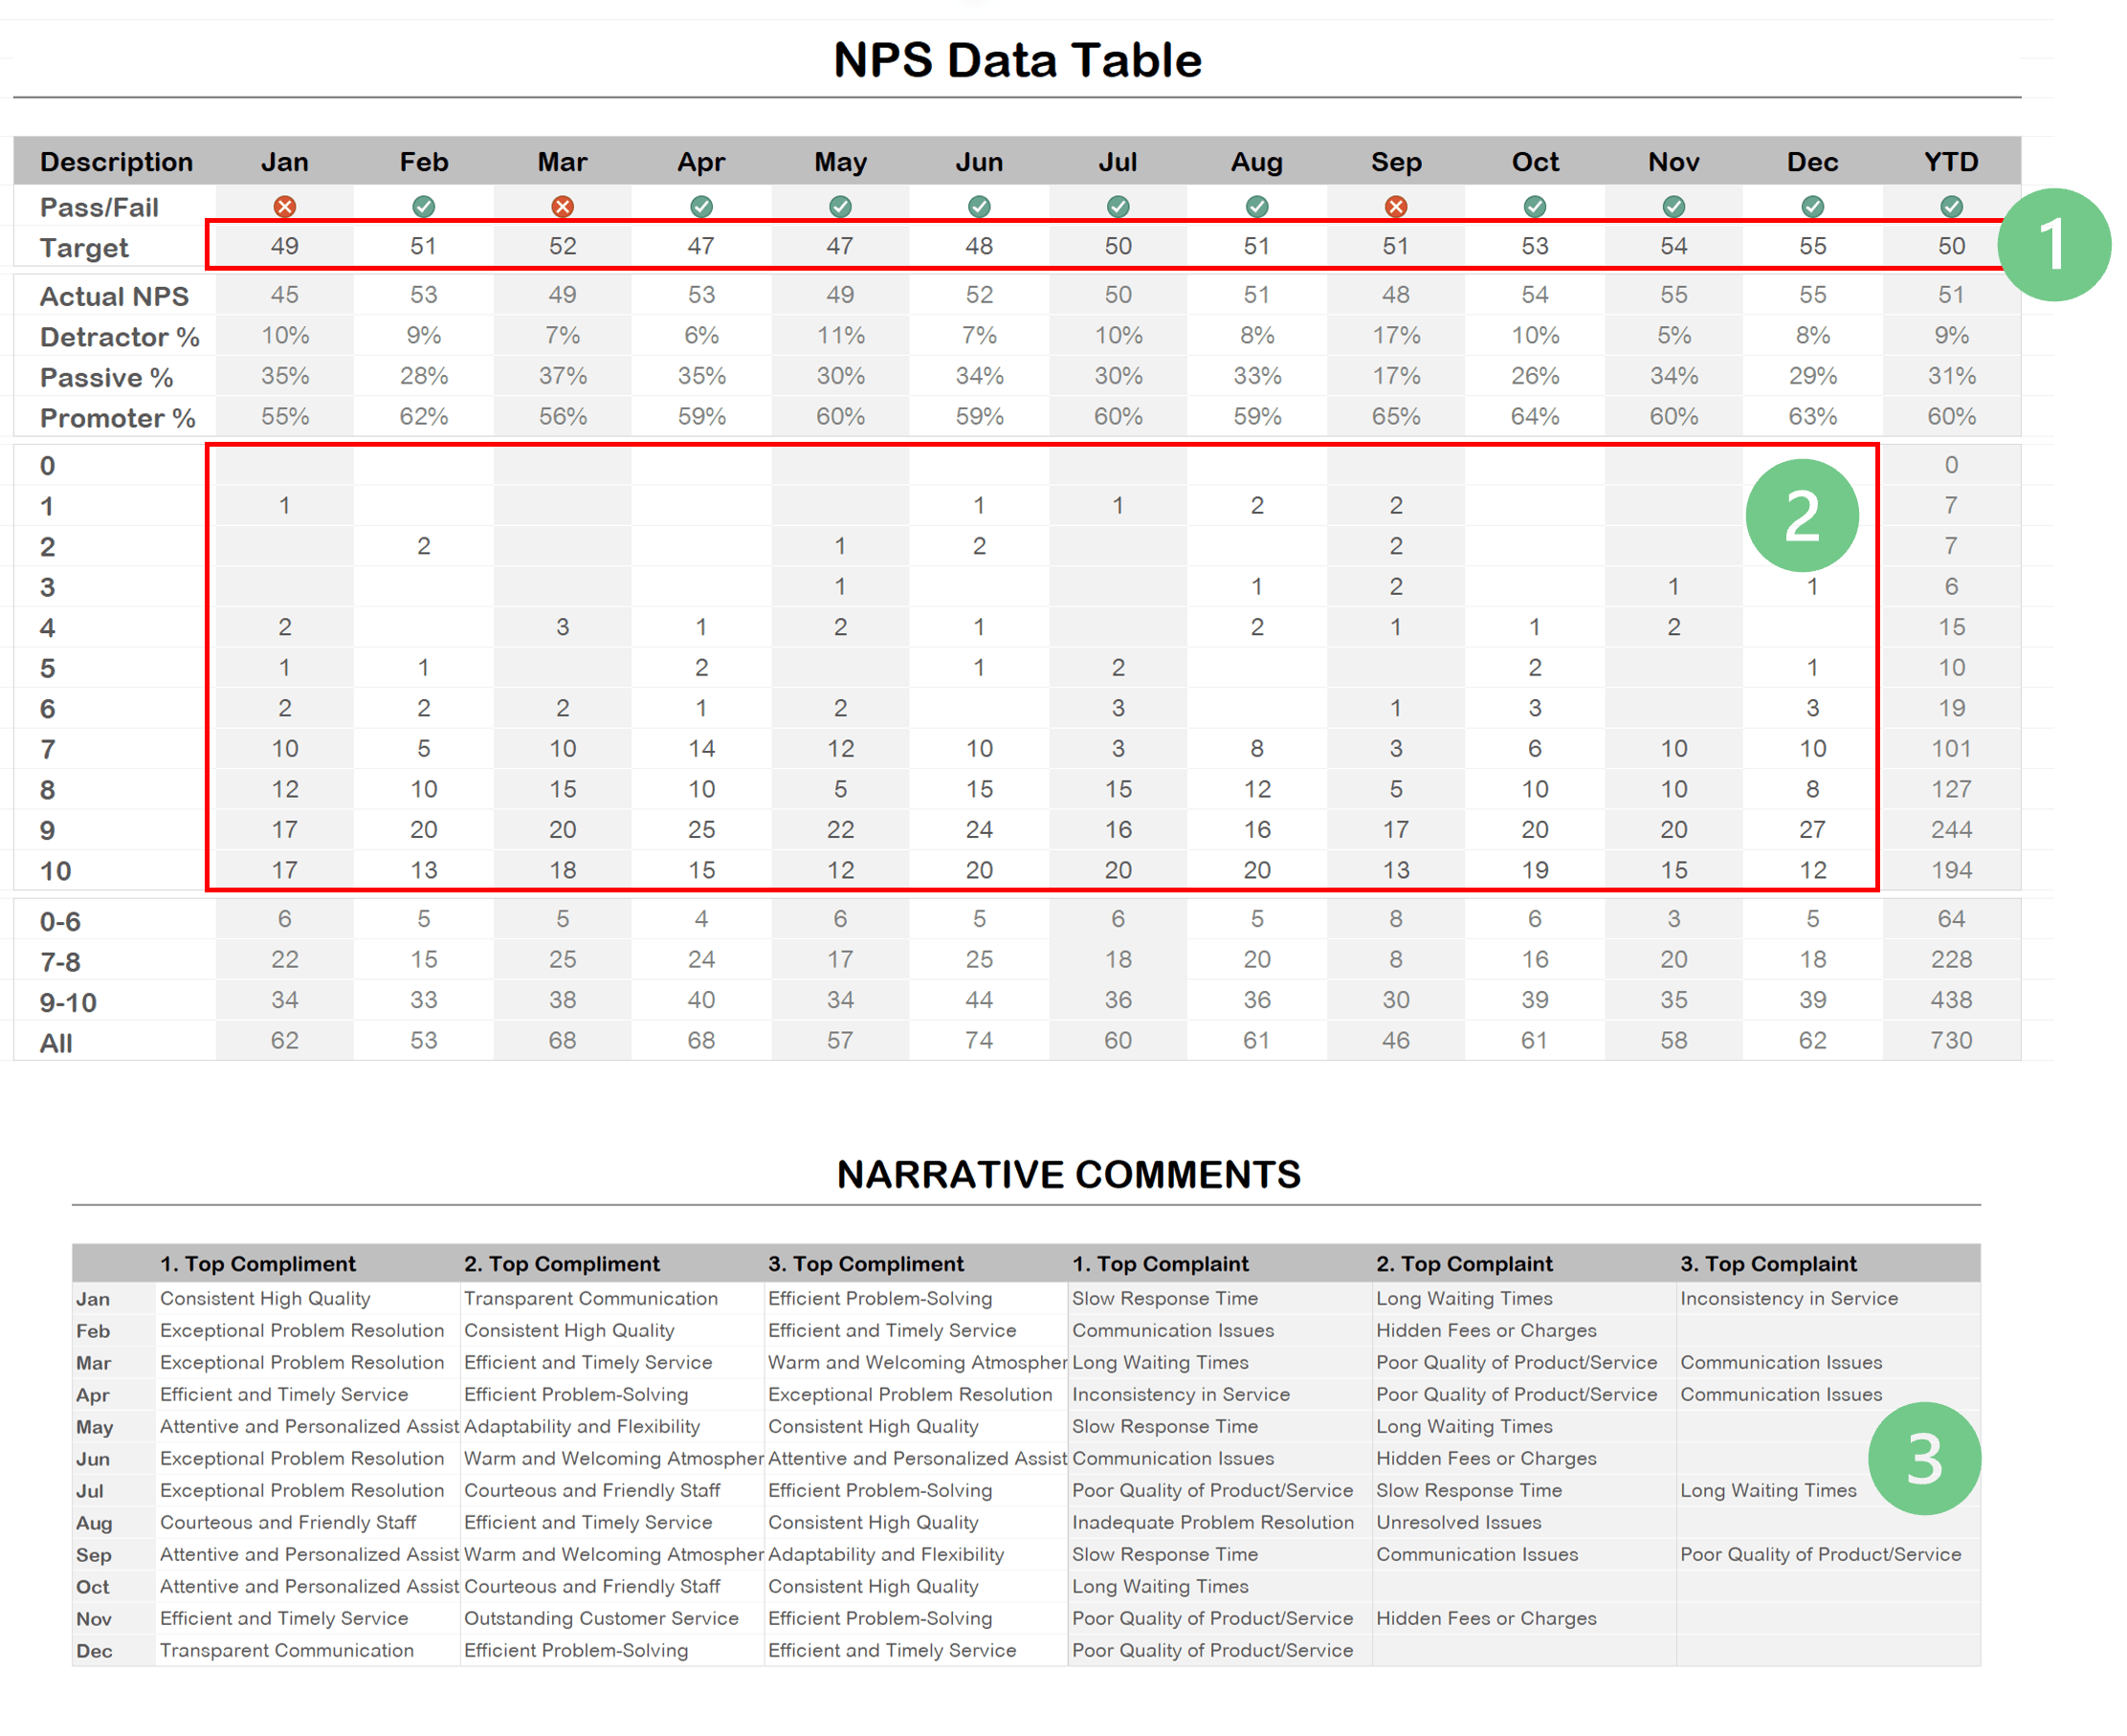Select the Description column header
2127x1736 pixels.
point(116,162)
